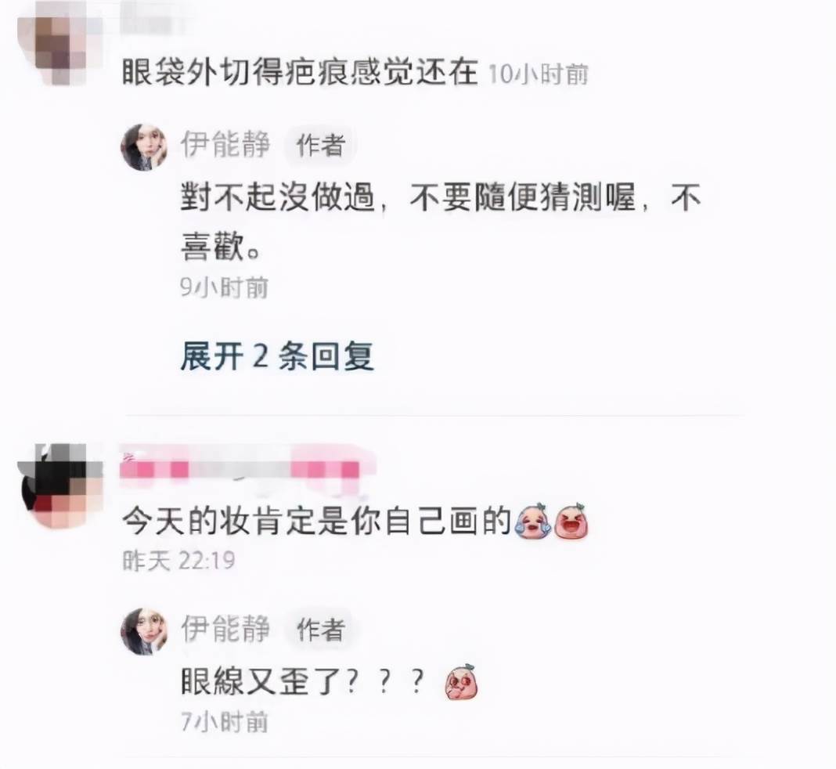Click the laughing peach emoji in the comment
The width and height of the screenshot is (836, 769).
click(x=571, y=521)
